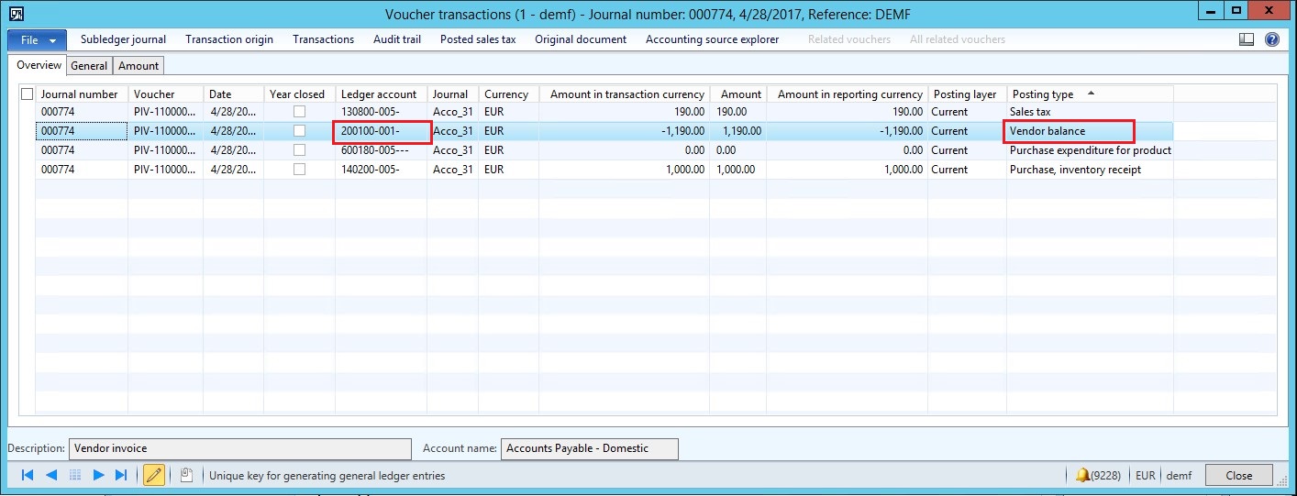The image size is (1297, 496).
Task: Go to previous record arrow
Action: tap(51, 475)
